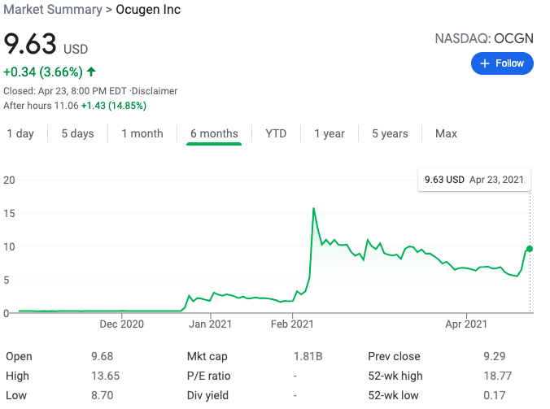Screen dimensions: 550x409
Task: Click the High value 13.65
Action: pos(105,376)
